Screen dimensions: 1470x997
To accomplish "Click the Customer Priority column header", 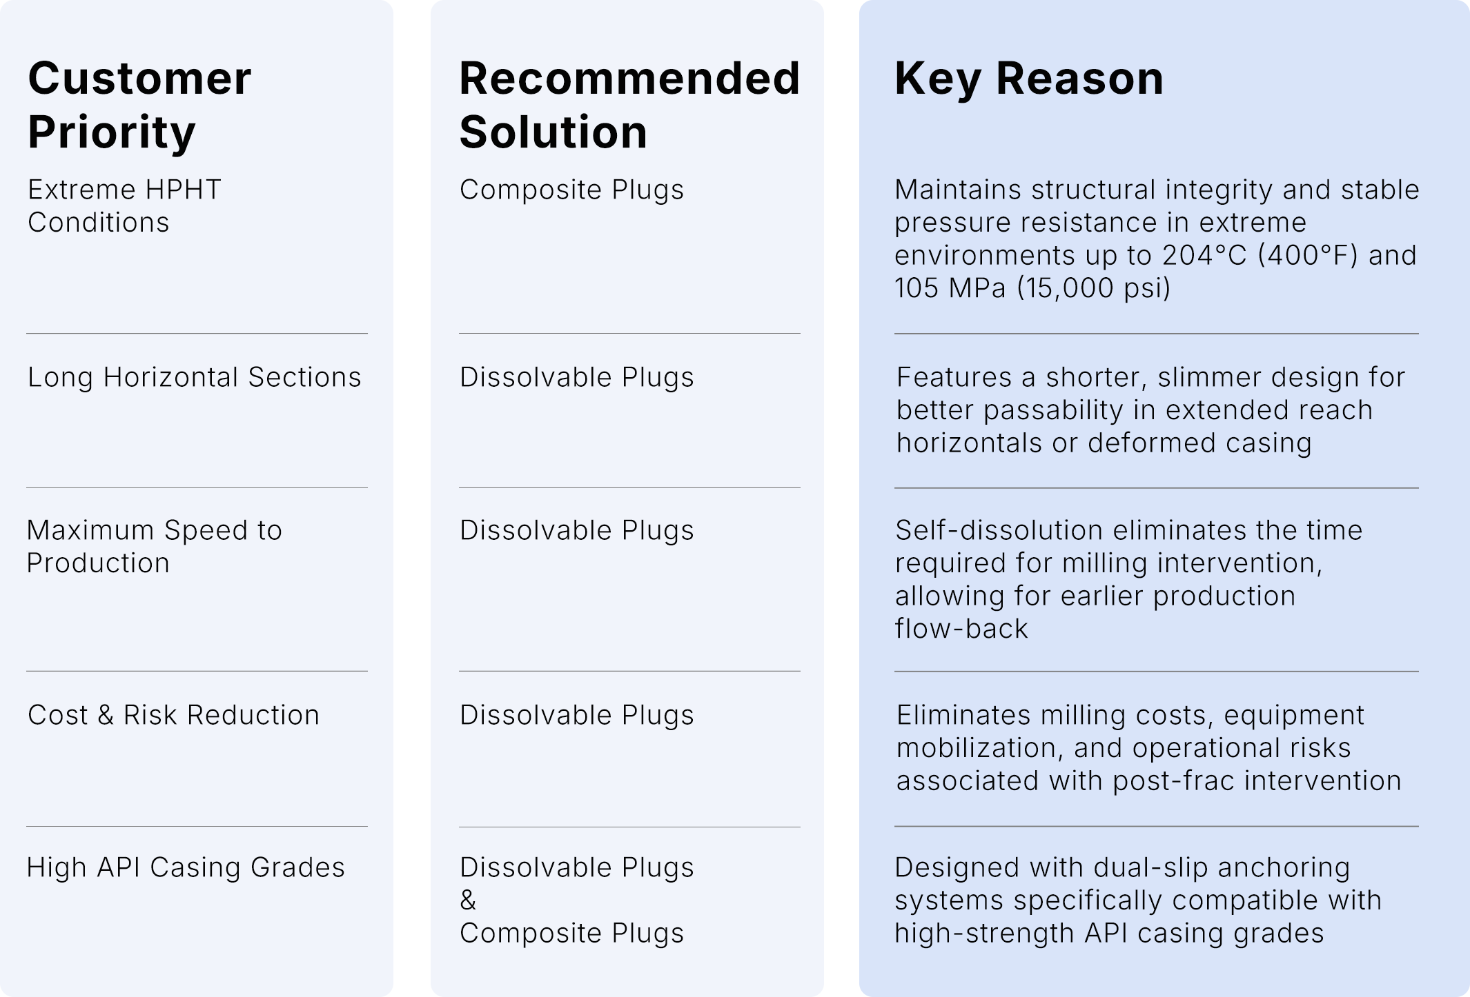I will 139,104.
